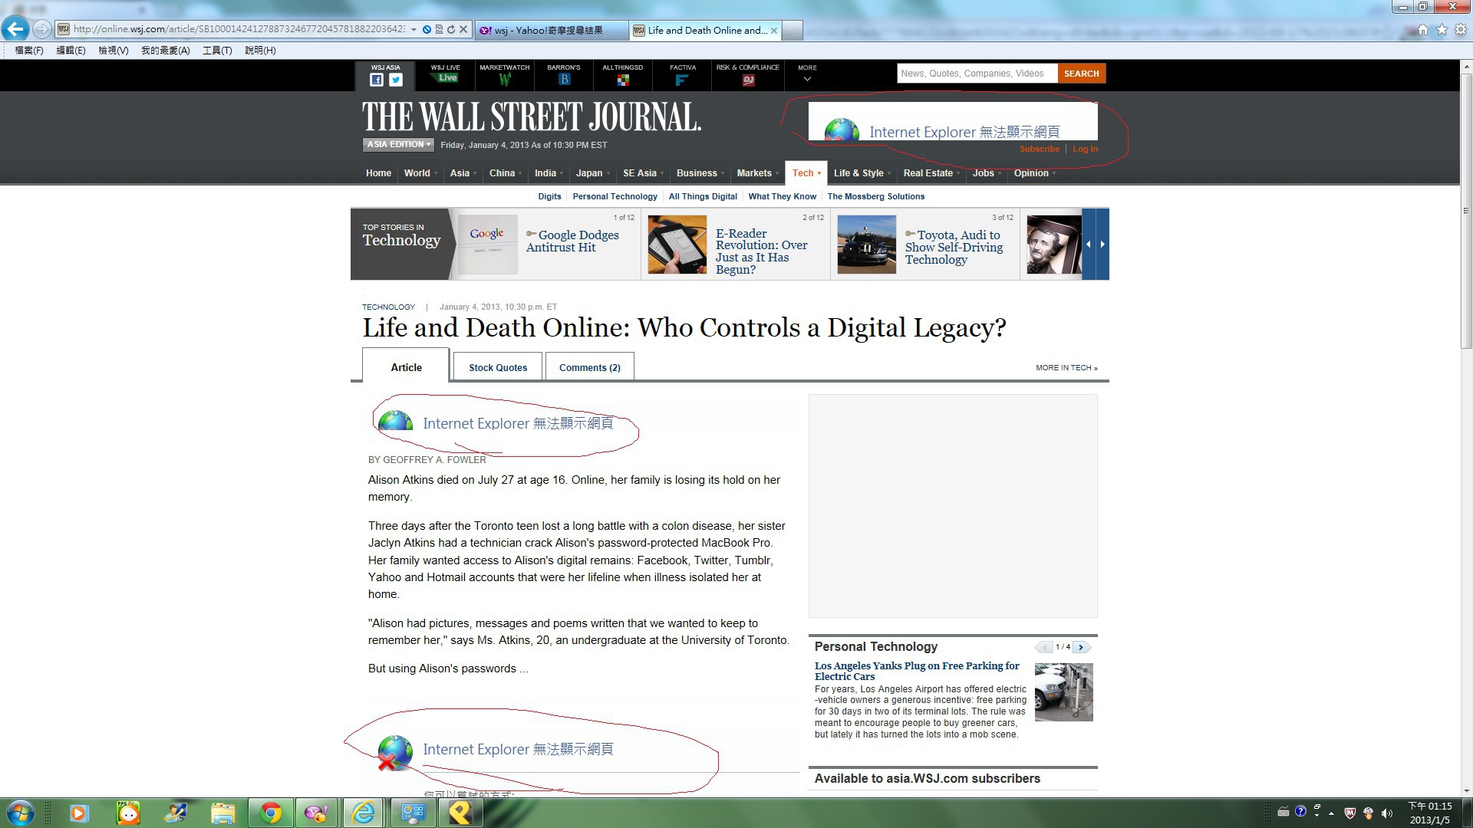Click the WSJ Asia Twitter icon
This screenshot has height=828, width=1473.
point(396,80)
